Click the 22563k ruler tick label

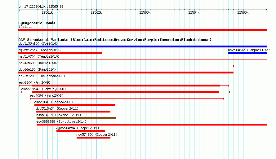point(145,12)
